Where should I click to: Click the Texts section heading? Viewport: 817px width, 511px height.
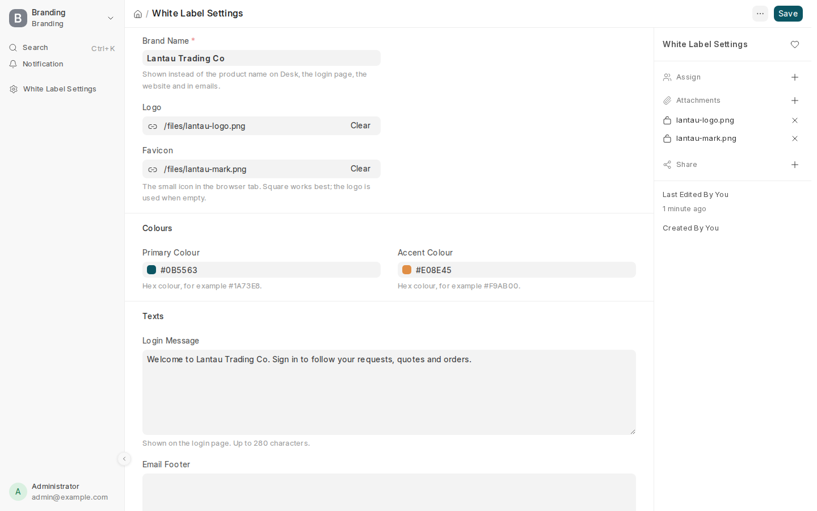pyautogui.click(x=153, y=316)
